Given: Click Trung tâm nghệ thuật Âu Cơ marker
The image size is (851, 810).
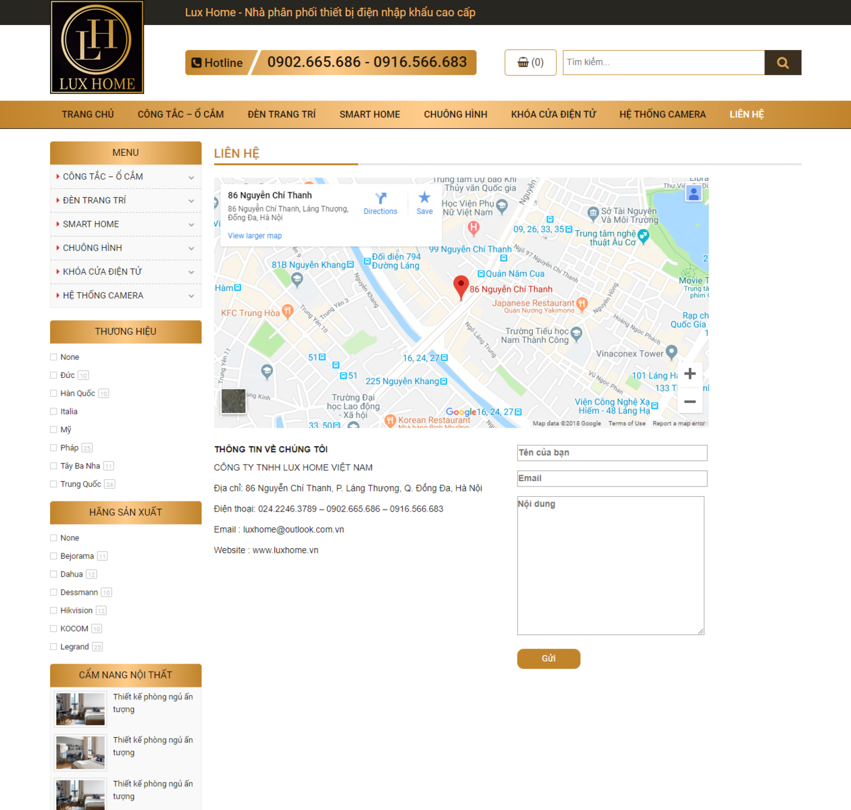Looking at the screenshot, I should click(x=643, y=236).
